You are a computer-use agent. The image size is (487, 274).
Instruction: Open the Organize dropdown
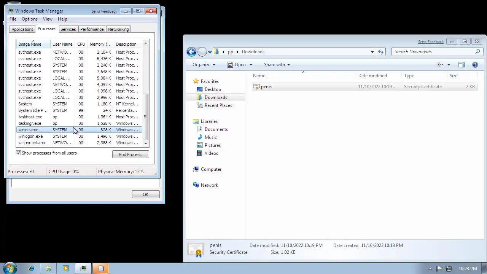[x=204, y=65]
